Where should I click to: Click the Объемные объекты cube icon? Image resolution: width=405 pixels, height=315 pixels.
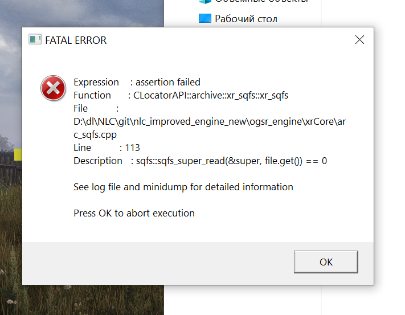coord(205,2)
